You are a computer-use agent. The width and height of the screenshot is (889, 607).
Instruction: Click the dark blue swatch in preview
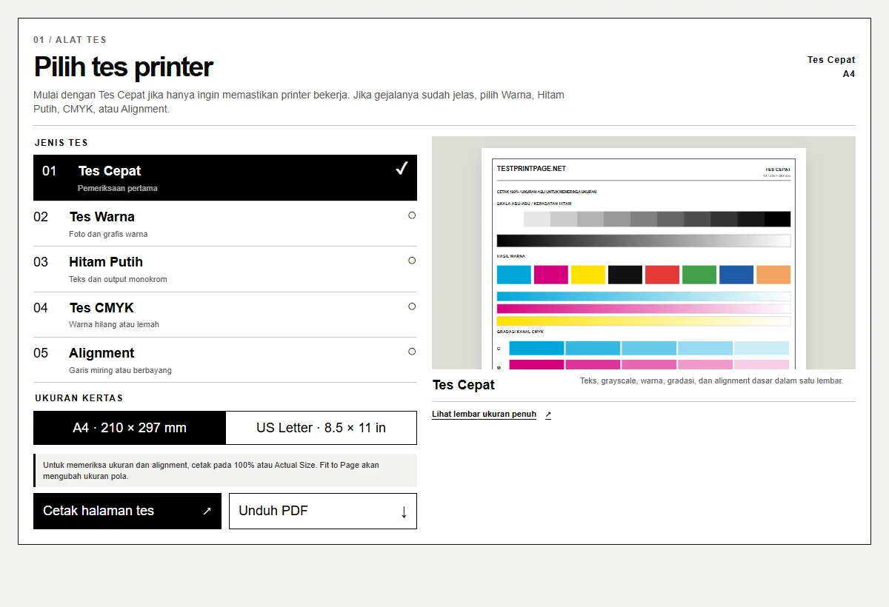[736, 275]
